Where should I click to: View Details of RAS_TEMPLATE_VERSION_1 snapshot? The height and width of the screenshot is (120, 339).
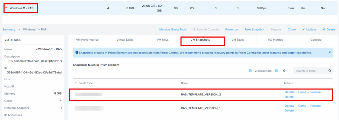(289, 106)
